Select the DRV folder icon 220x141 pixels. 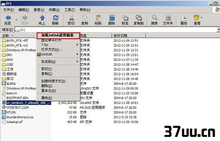pyautogui.click(x=4, y=55)
